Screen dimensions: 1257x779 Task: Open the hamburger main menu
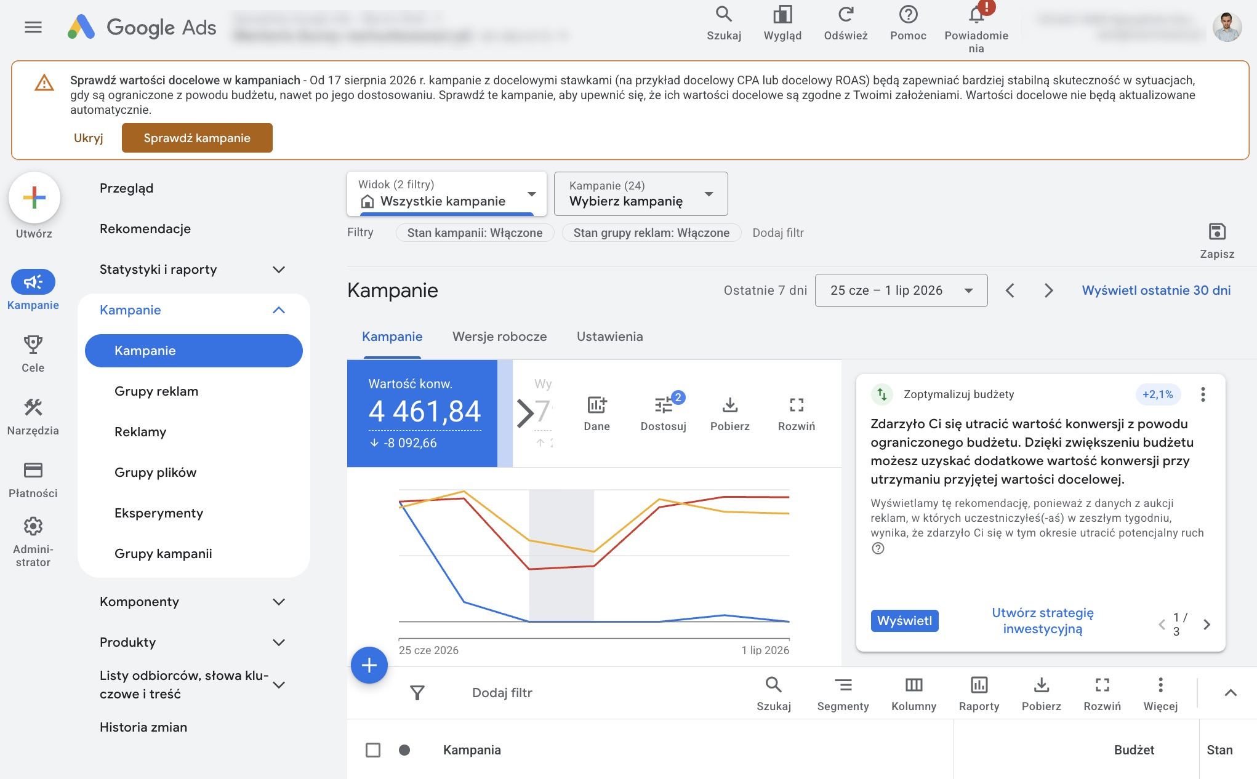tap(33, 27)
